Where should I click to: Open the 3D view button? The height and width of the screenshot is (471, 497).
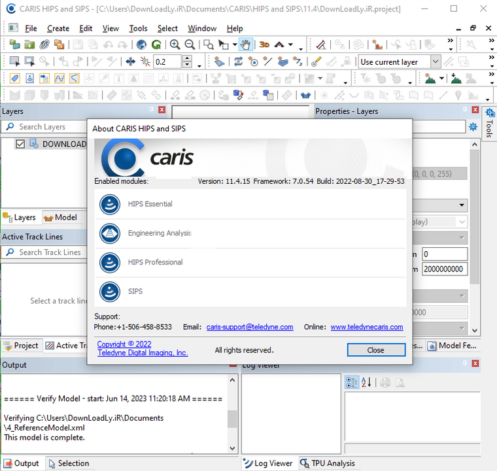(264, 44)
